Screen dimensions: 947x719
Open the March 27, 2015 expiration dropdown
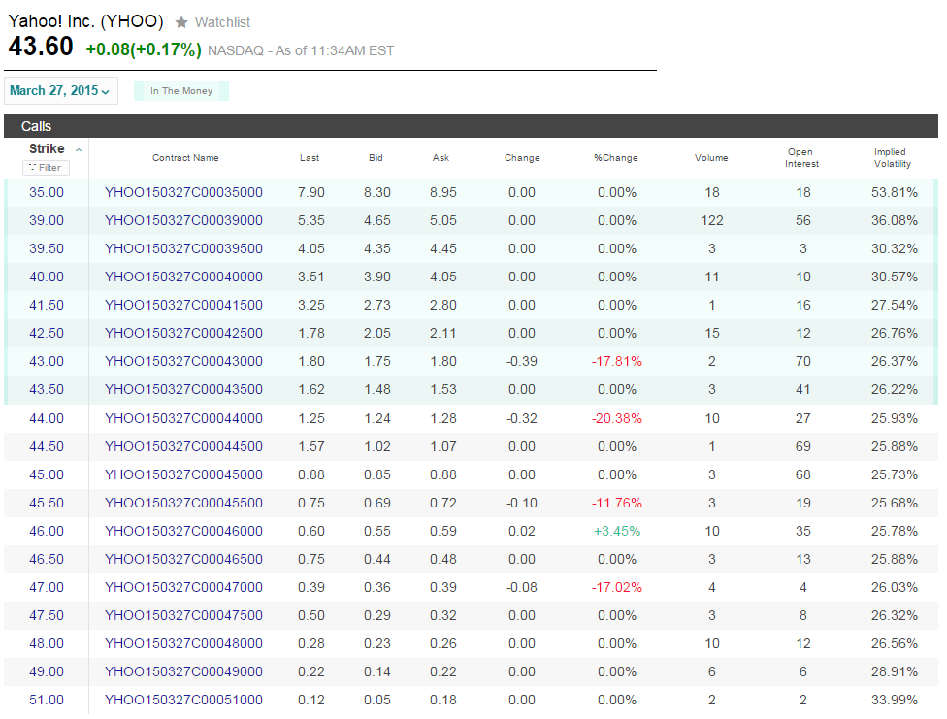[x=60, y=90]
